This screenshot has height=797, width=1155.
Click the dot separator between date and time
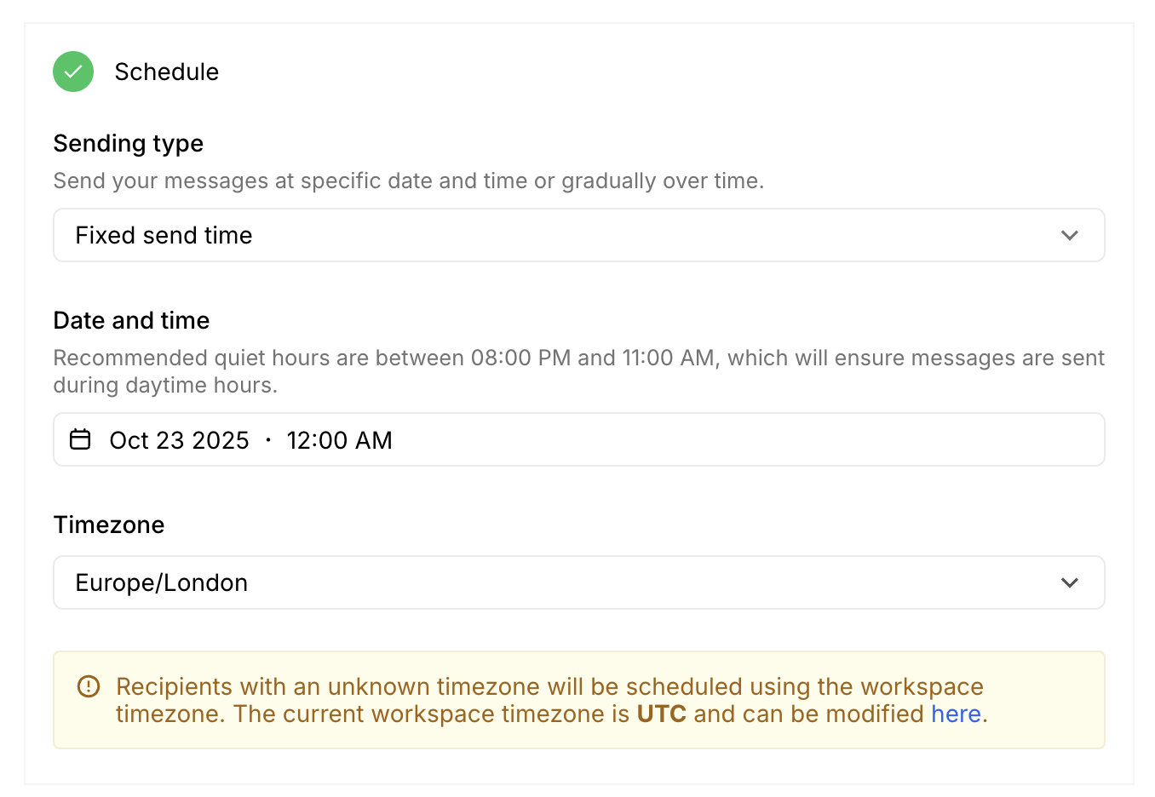click(268, 440)
